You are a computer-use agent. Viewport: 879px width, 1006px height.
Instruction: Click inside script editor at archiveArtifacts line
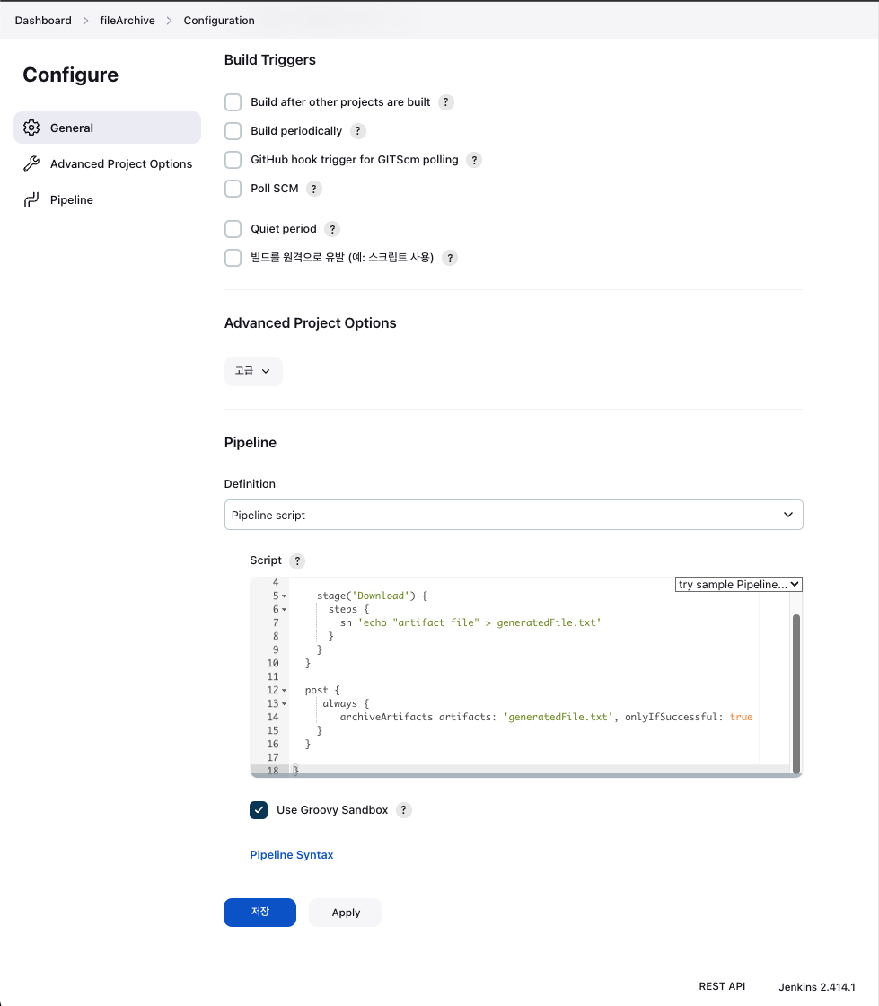click(x=546, y=718)
